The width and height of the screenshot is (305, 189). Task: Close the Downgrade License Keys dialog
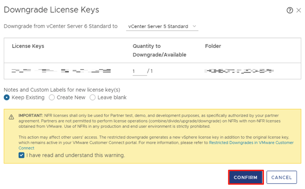tap(299, 10)
